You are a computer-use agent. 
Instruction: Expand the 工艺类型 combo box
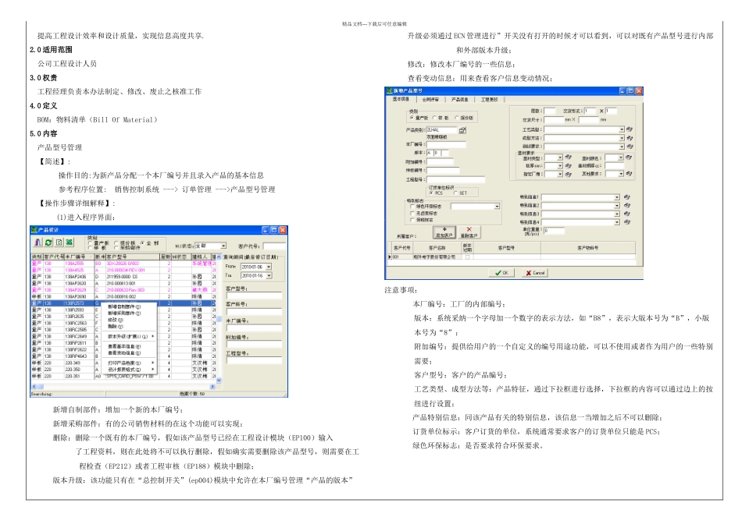(x=622, y=129)
